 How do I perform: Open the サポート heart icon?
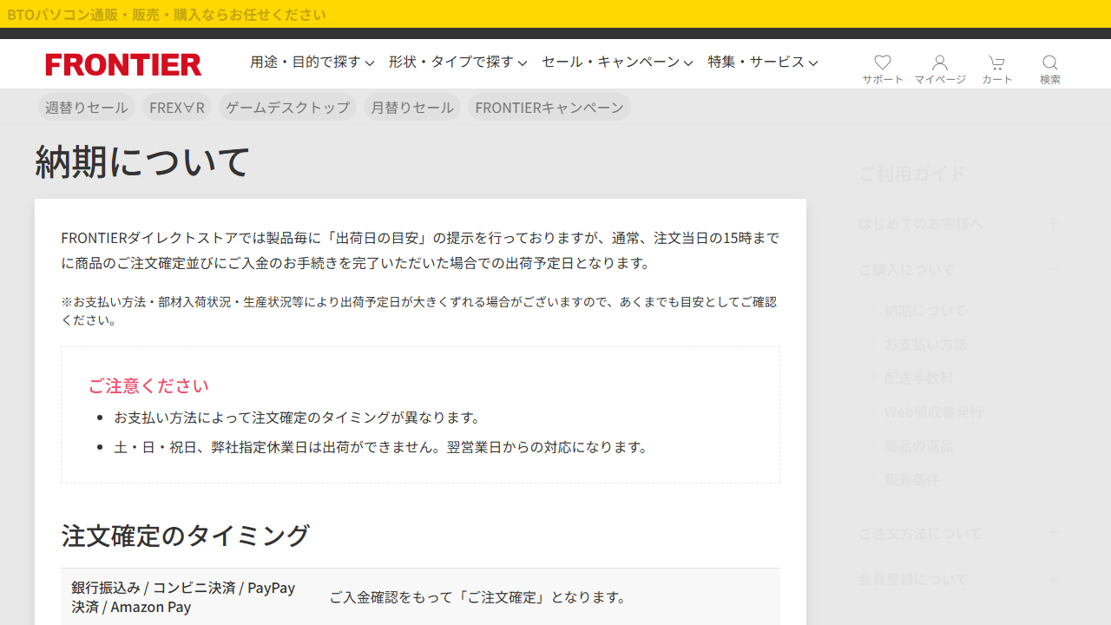pos(883,69)
